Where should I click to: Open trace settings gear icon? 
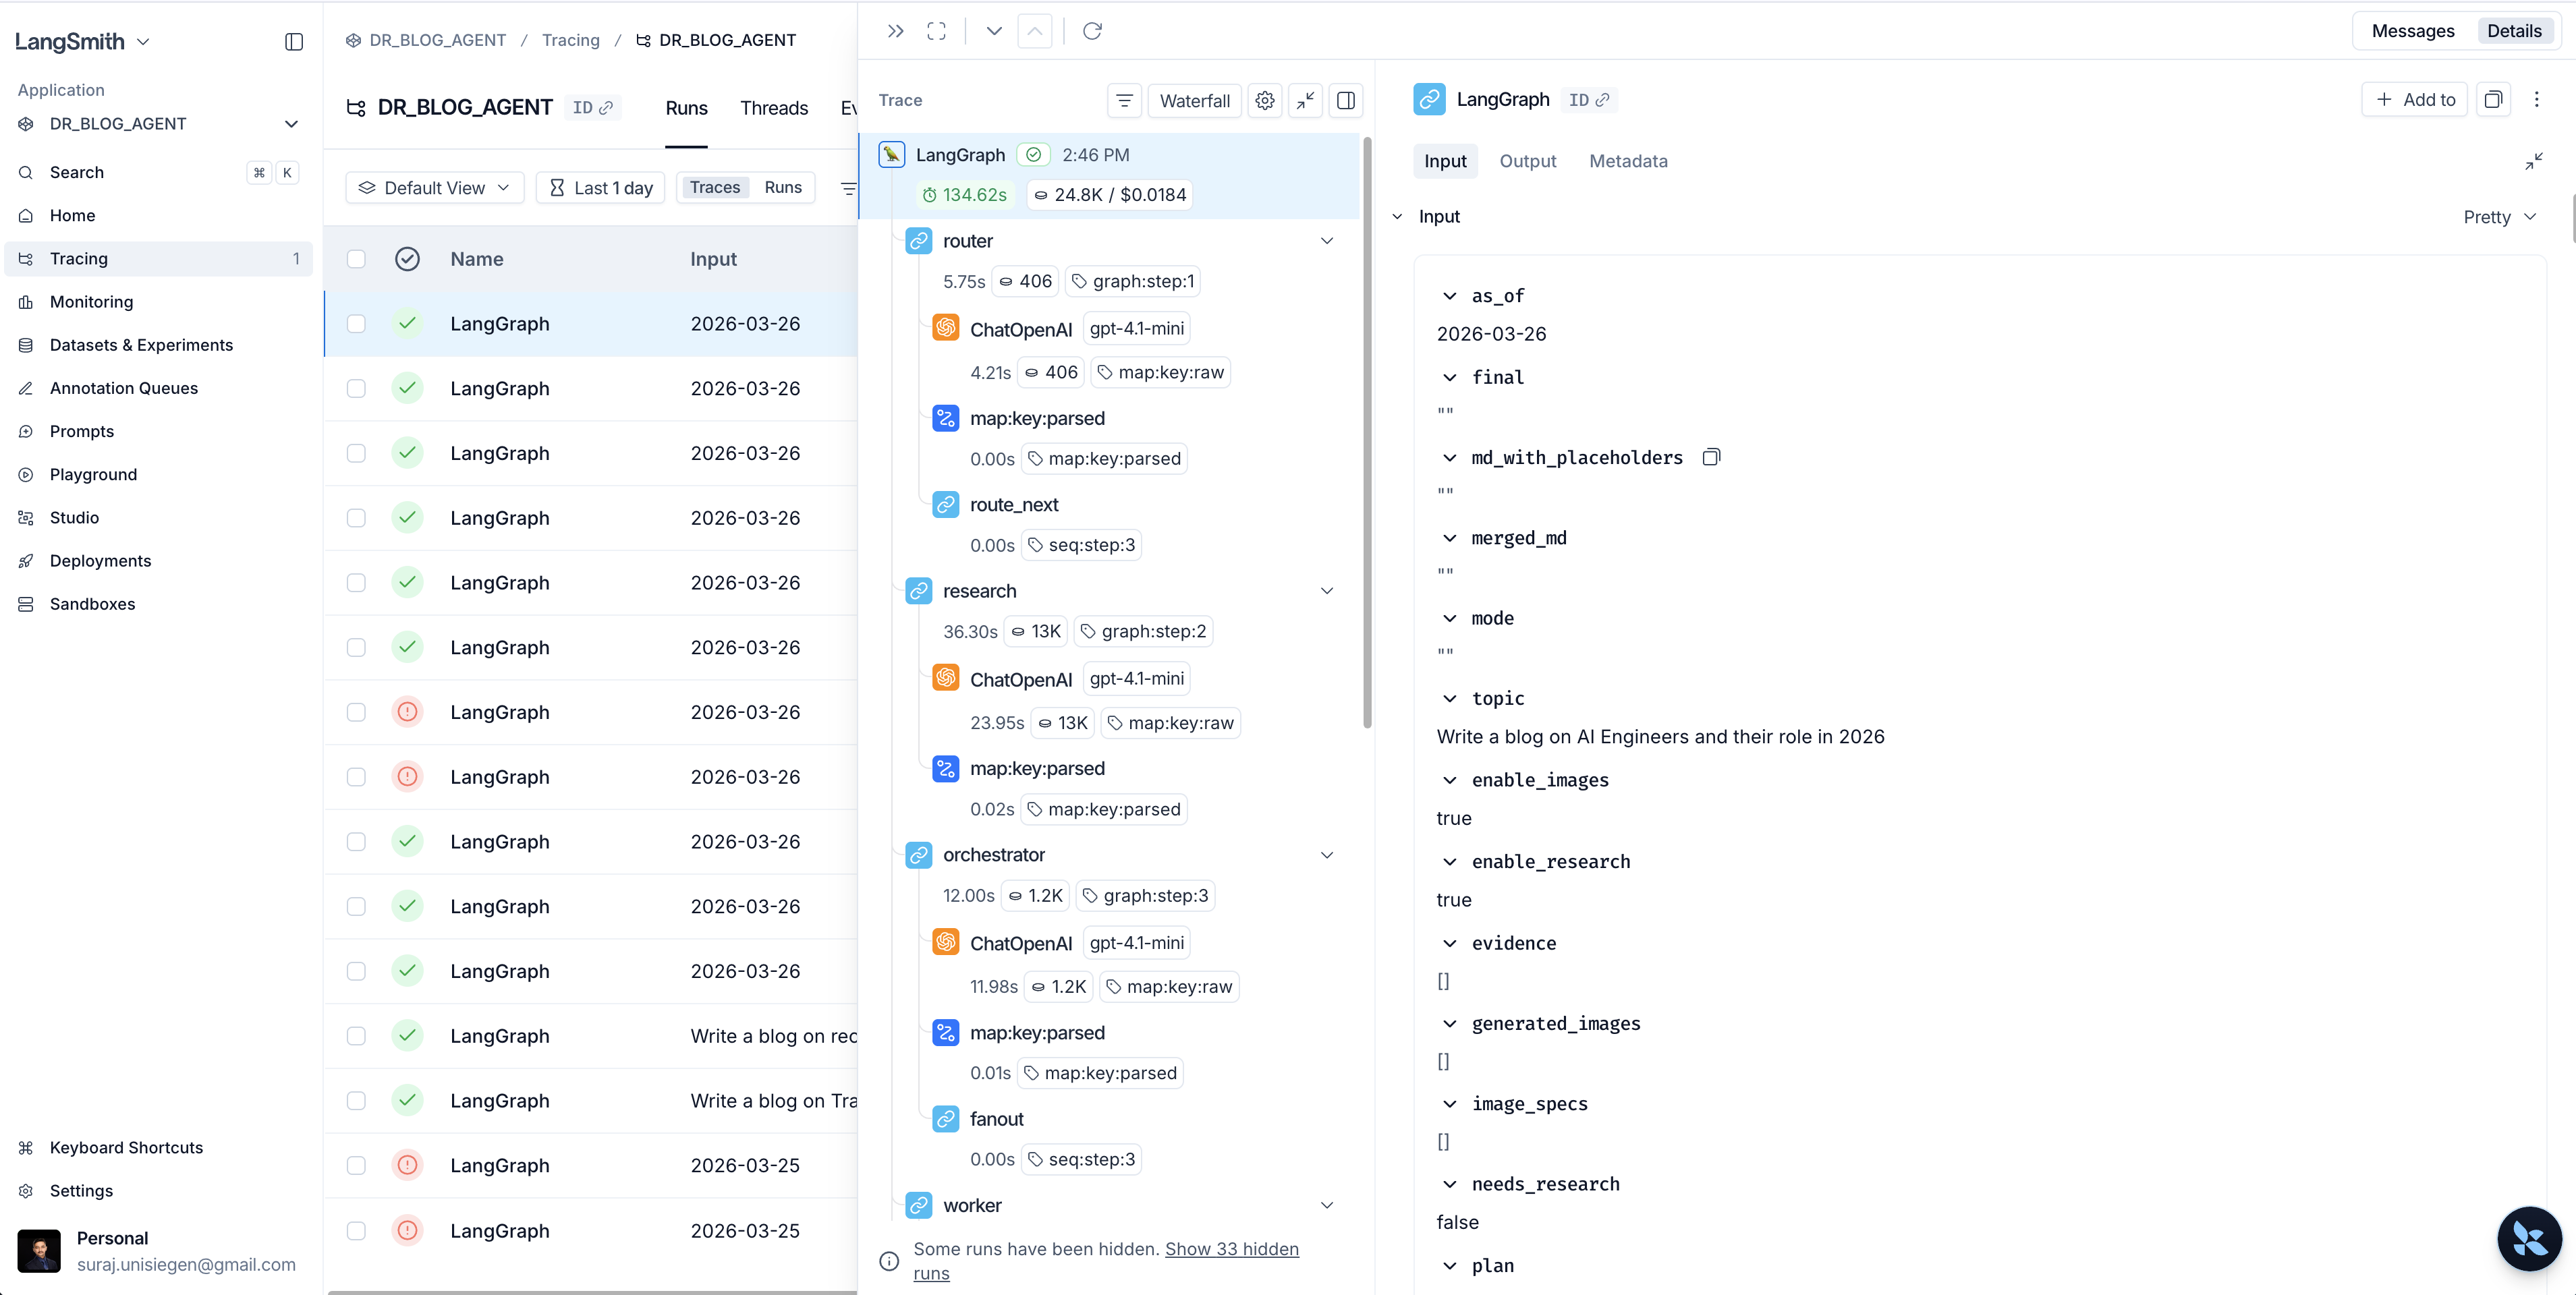1264,100
